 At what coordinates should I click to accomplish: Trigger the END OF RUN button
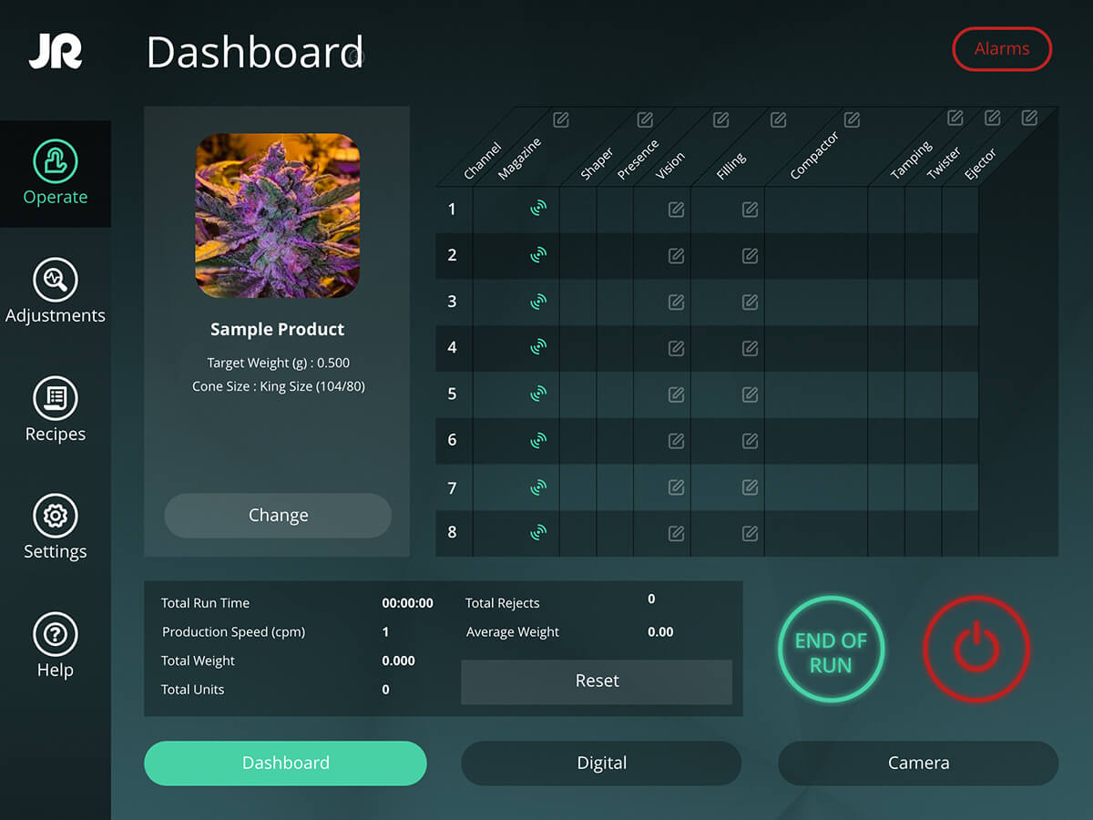click(x=831, y=649)
